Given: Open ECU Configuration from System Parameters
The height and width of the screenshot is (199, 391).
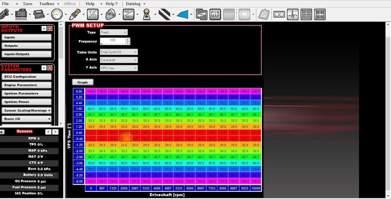Looking at the screenshot, I should tap(26, 77).
